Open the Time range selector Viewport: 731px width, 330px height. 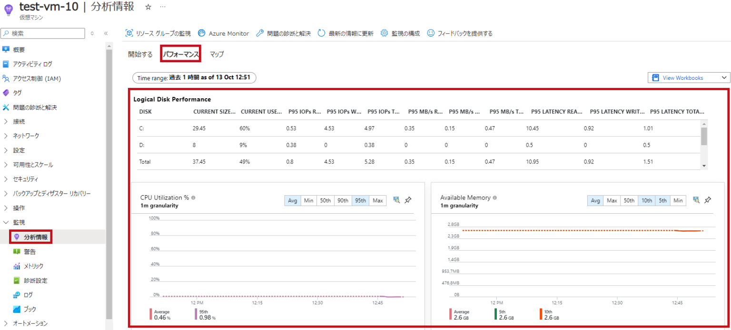coord(194,77)
